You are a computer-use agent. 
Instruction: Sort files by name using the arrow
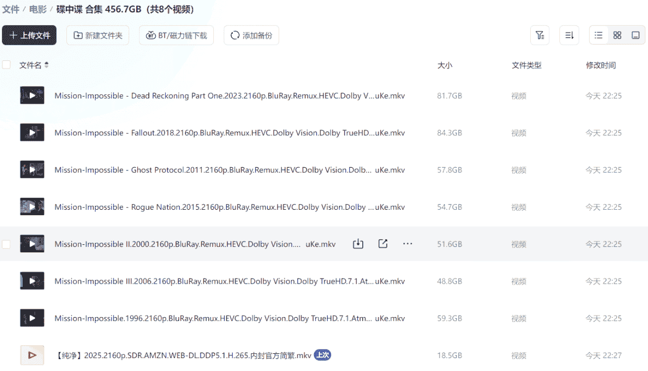coord(46,65)
